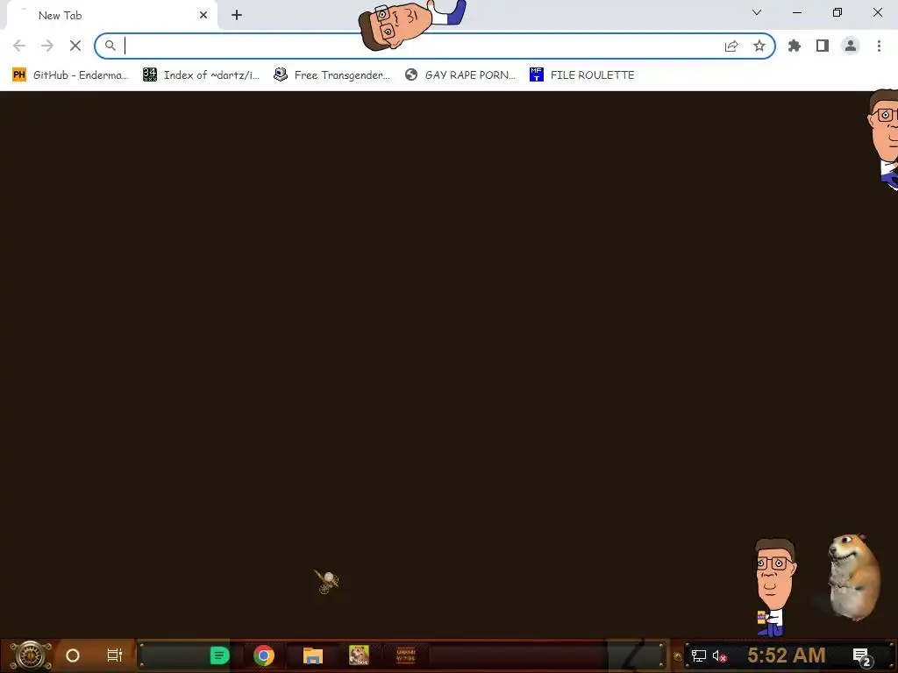Screen dimensions: 898x673
Task: Click the 5:52 AM clock
Action: coord(787,655)
